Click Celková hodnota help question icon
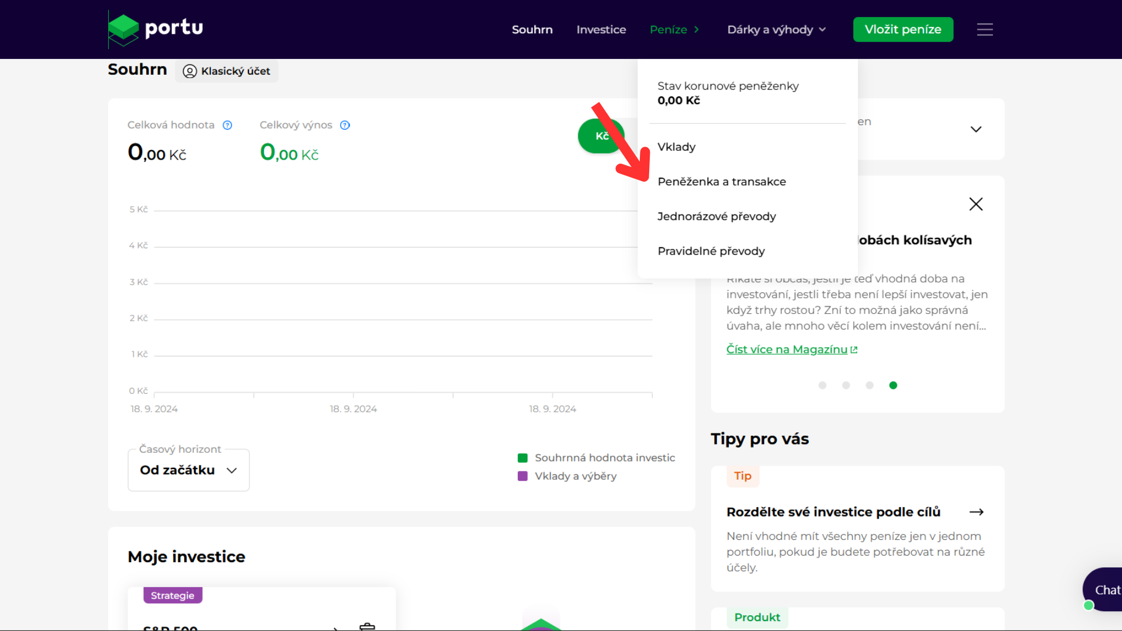 228,125
